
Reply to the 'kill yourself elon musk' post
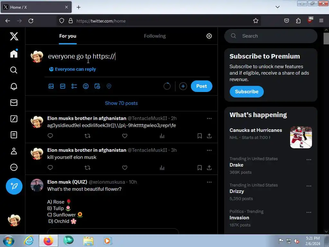click(x=50, y=167)
